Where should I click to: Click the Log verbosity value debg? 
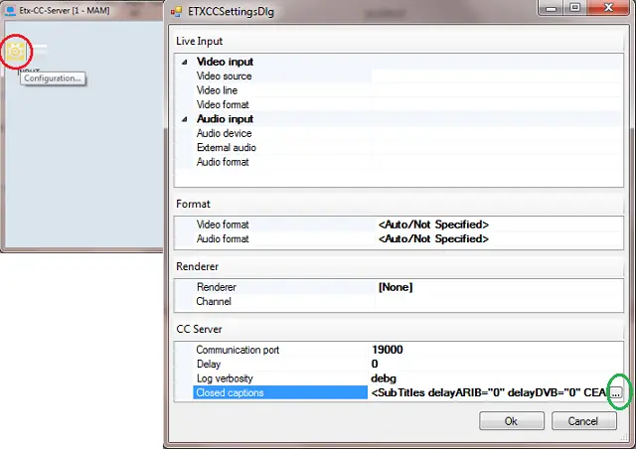(384, 378)
